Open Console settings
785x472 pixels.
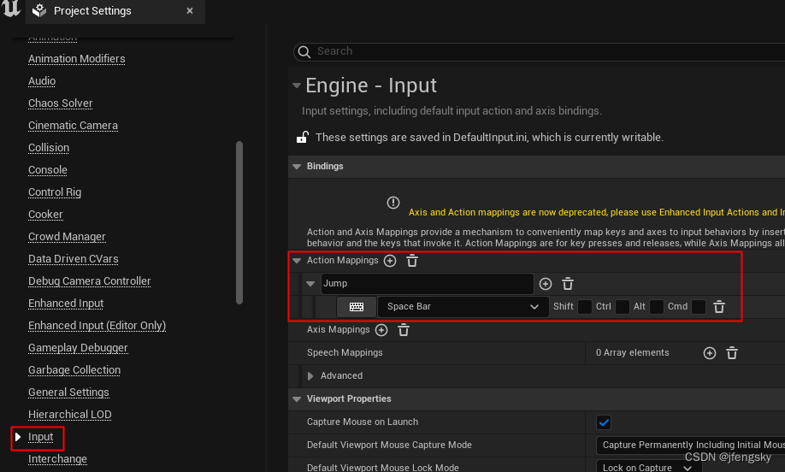pyautogui.click(x=48, y=170)
